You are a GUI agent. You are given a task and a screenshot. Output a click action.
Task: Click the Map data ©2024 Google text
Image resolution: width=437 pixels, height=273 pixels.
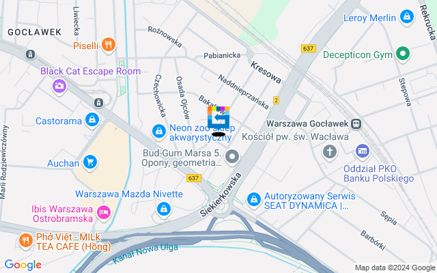tap(395, 268)
